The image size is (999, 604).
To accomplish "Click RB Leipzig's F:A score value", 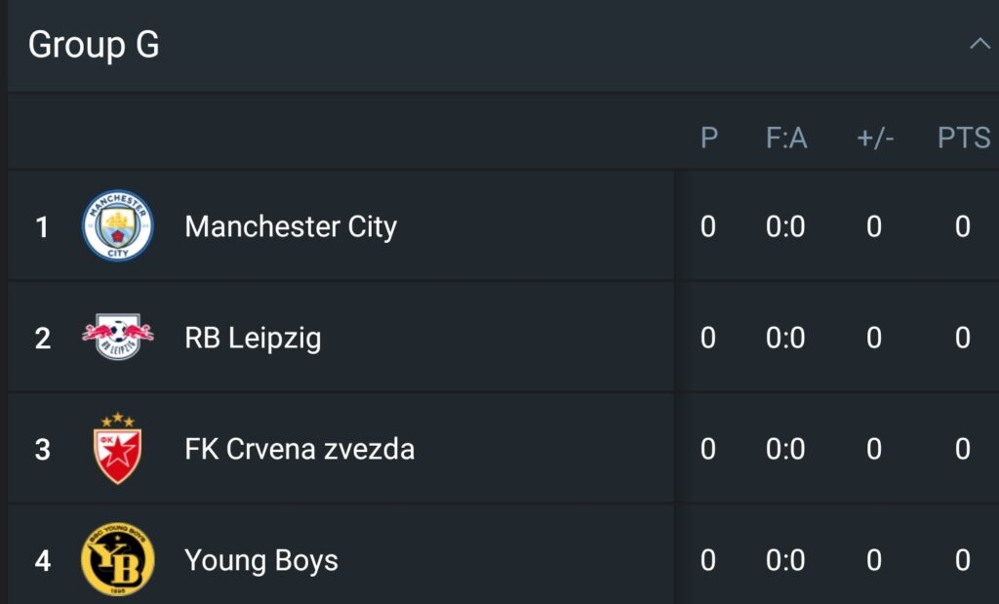I will 785,338.
